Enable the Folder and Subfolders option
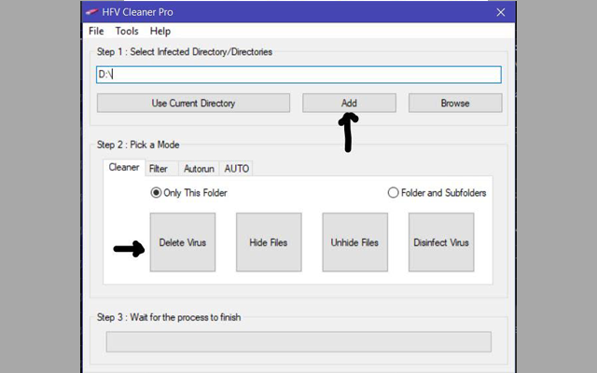 tap(393, 193)
